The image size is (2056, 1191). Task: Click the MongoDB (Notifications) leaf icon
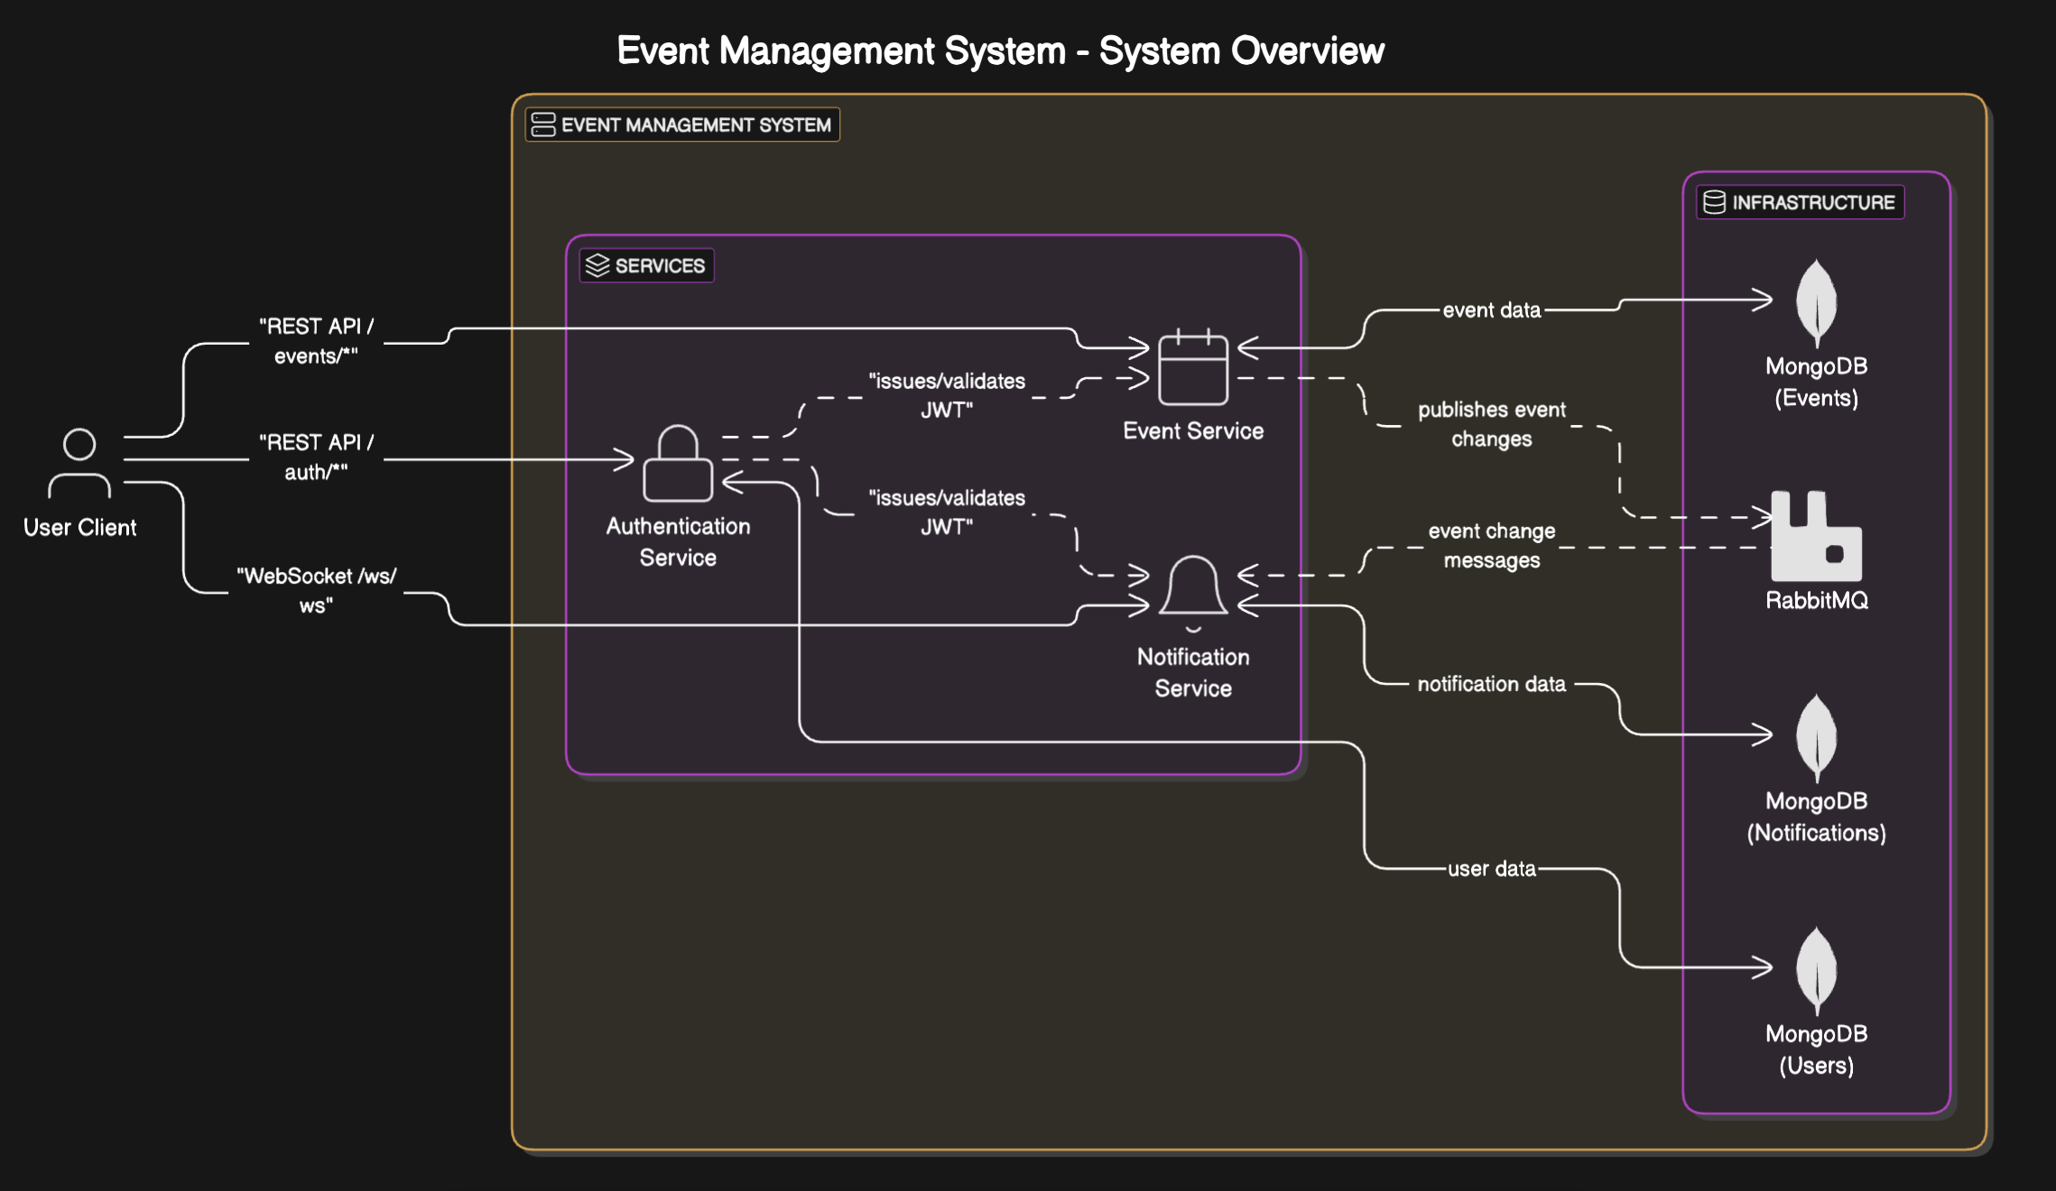pyautogui.click(x=1816, y=738)
